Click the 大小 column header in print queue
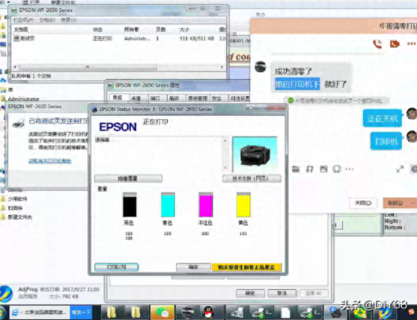The height and width of the screenshot is (320, 417). point(184,29)
